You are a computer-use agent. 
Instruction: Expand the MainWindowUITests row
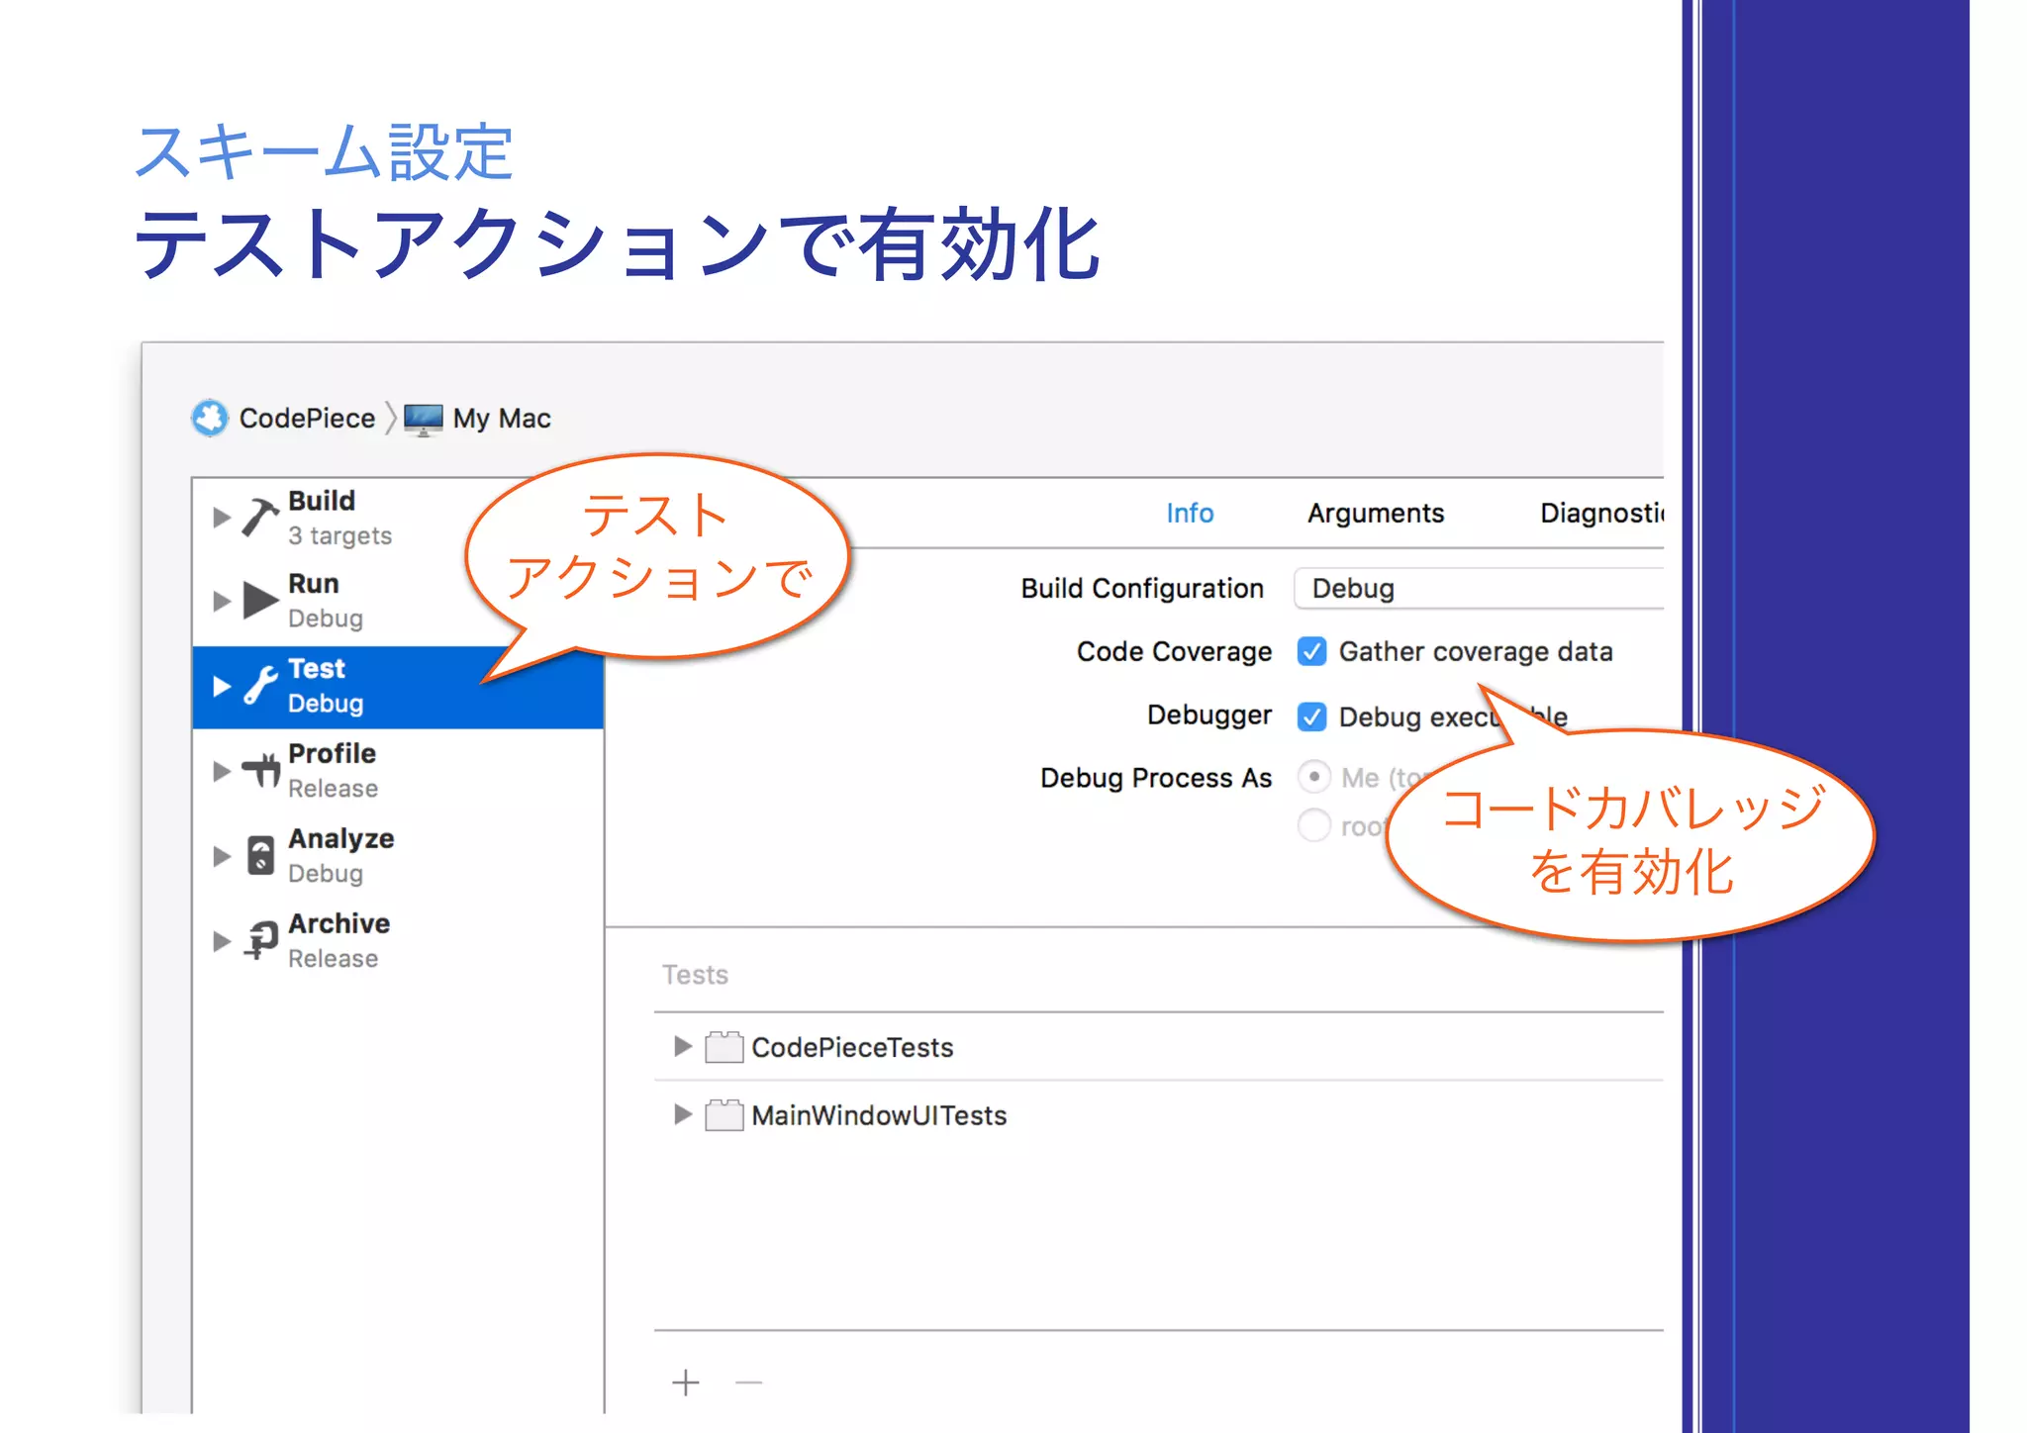(682, 1114)
